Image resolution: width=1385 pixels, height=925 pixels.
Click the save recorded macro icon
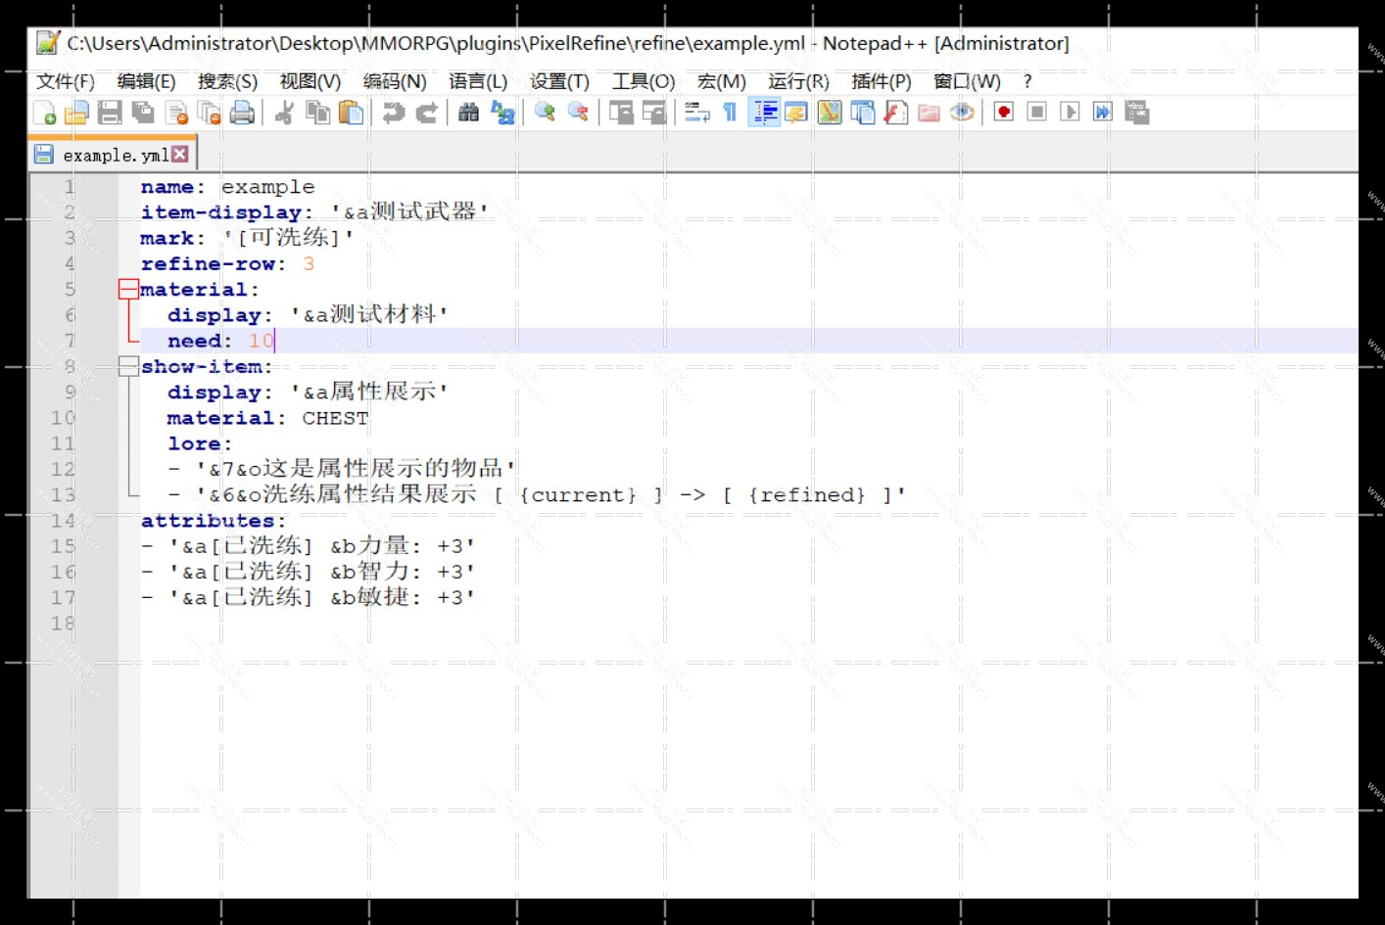point(1136,113)
